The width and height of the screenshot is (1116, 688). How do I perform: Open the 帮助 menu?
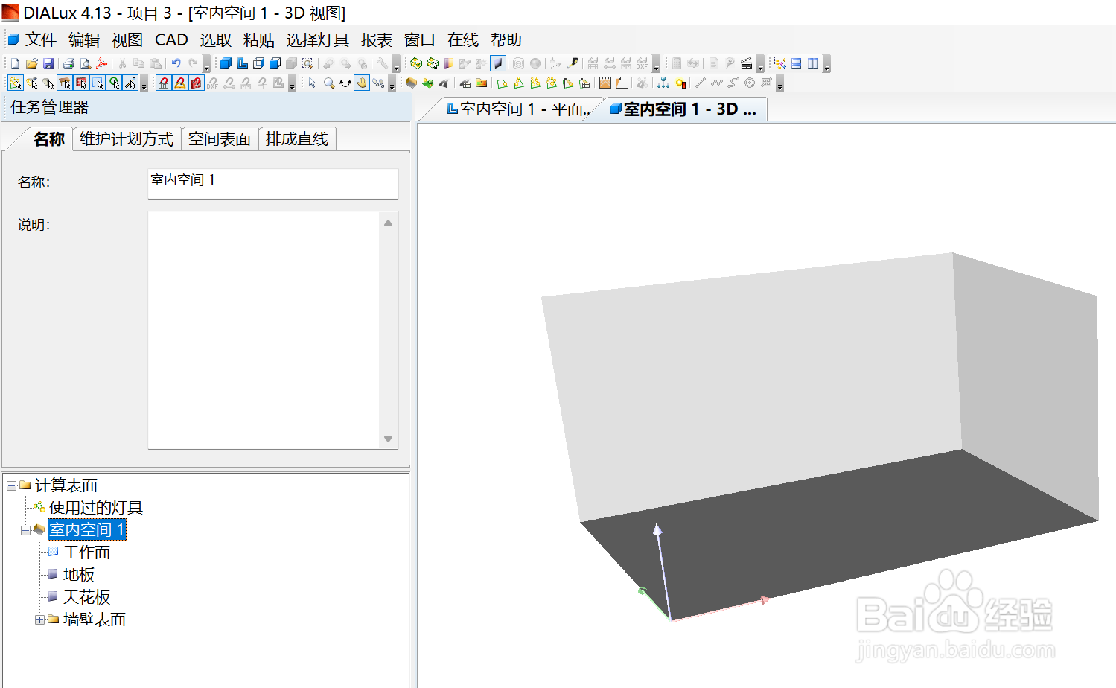(506, 39)
